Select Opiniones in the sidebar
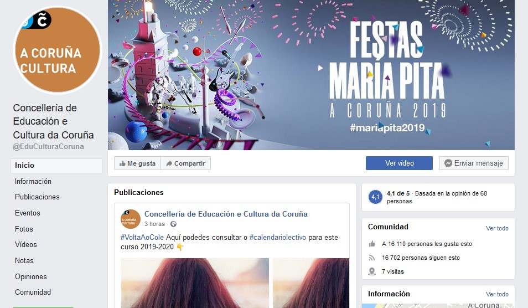This screenshot has height=308, width=528. pyautogui.click(x=30, y=276)
